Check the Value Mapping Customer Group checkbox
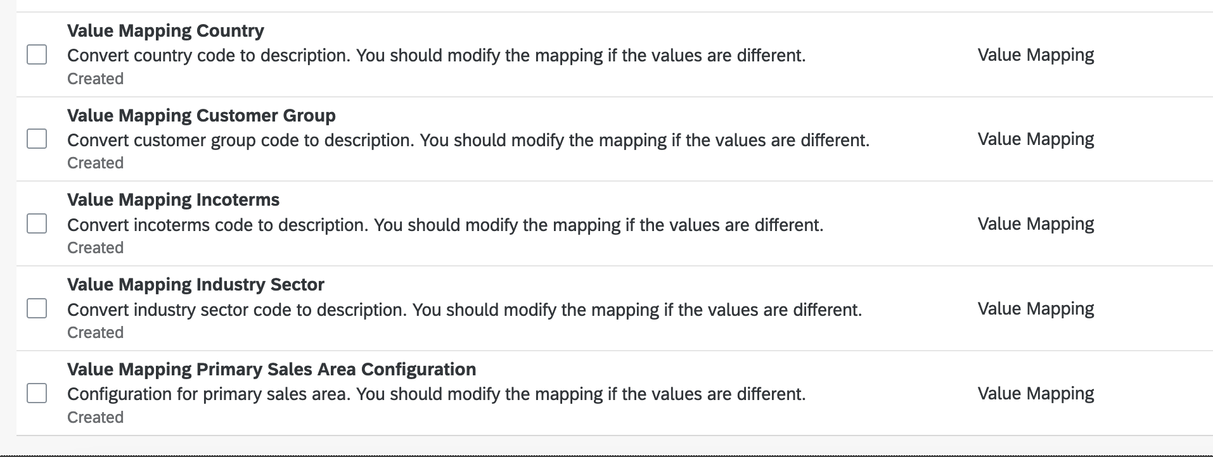This screenshot has width=1213, height=457. (x=36, y=139)
